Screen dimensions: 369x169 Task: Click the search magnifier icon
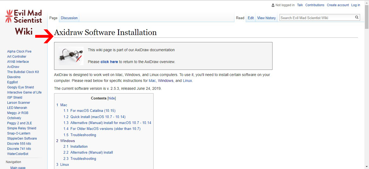pos(357,18)
